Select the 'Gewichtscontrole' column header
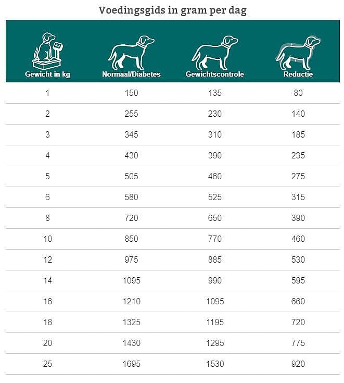 [214, 75]
